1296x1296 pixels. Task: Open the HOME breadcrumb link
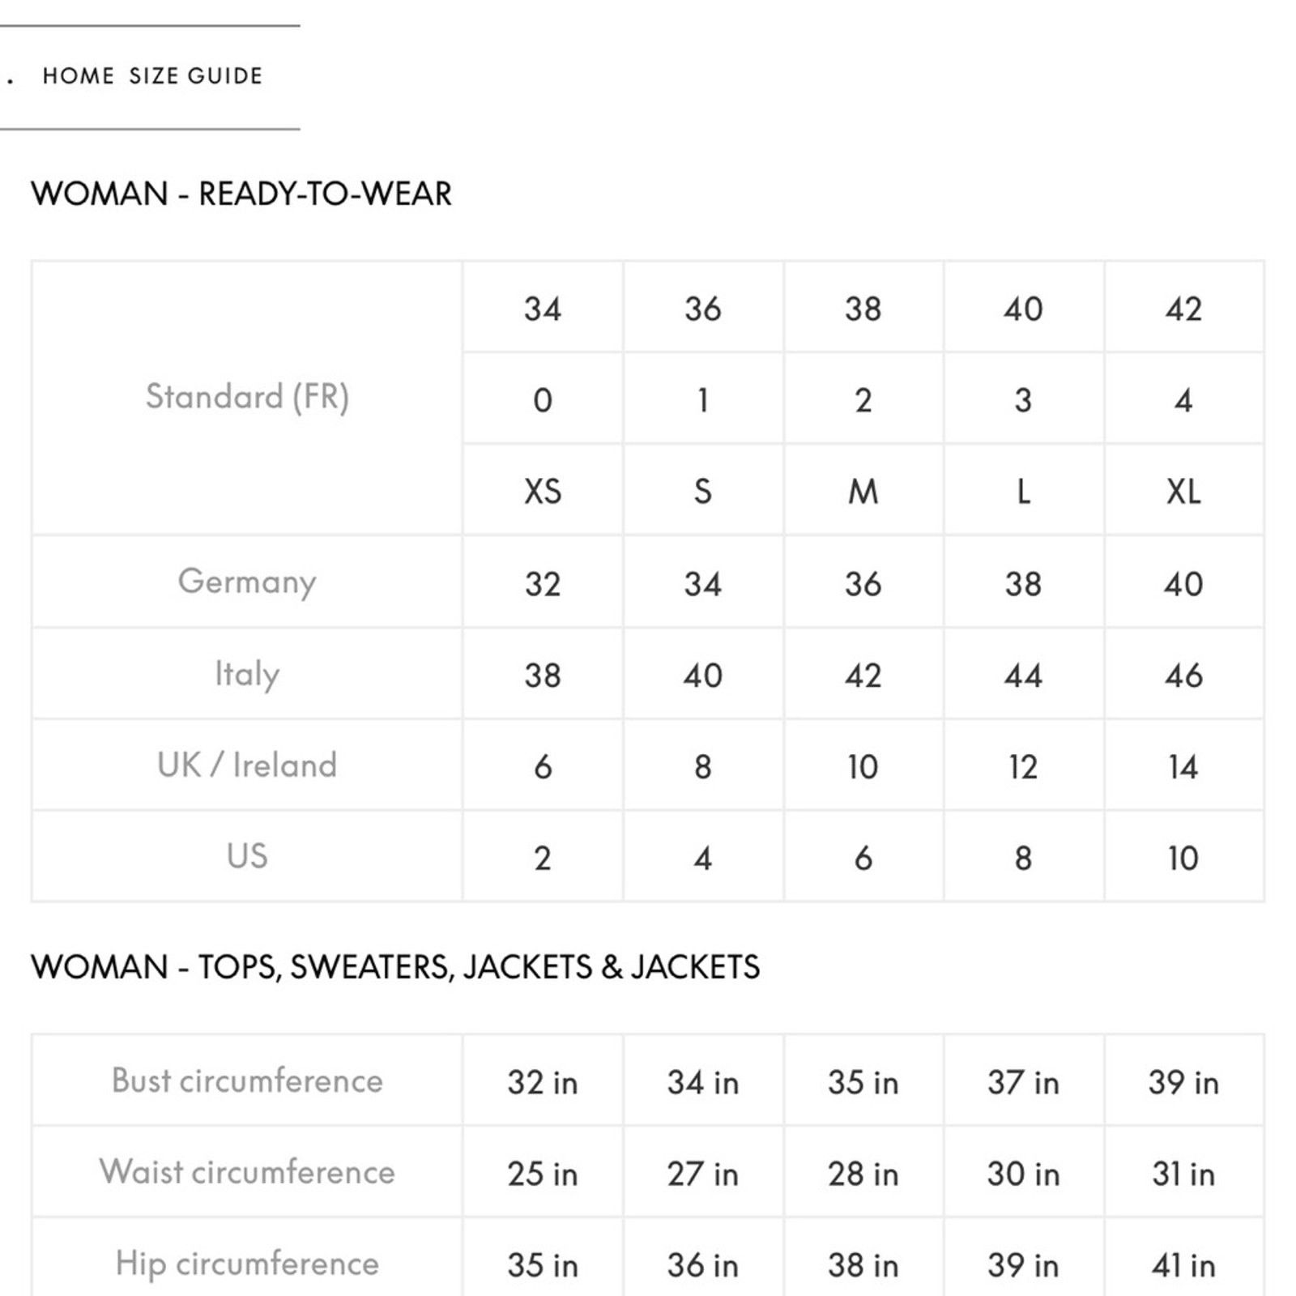tap(79, 76)
